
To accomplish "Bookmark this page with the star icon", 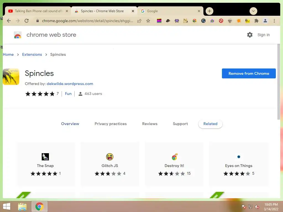I will 148,21.
